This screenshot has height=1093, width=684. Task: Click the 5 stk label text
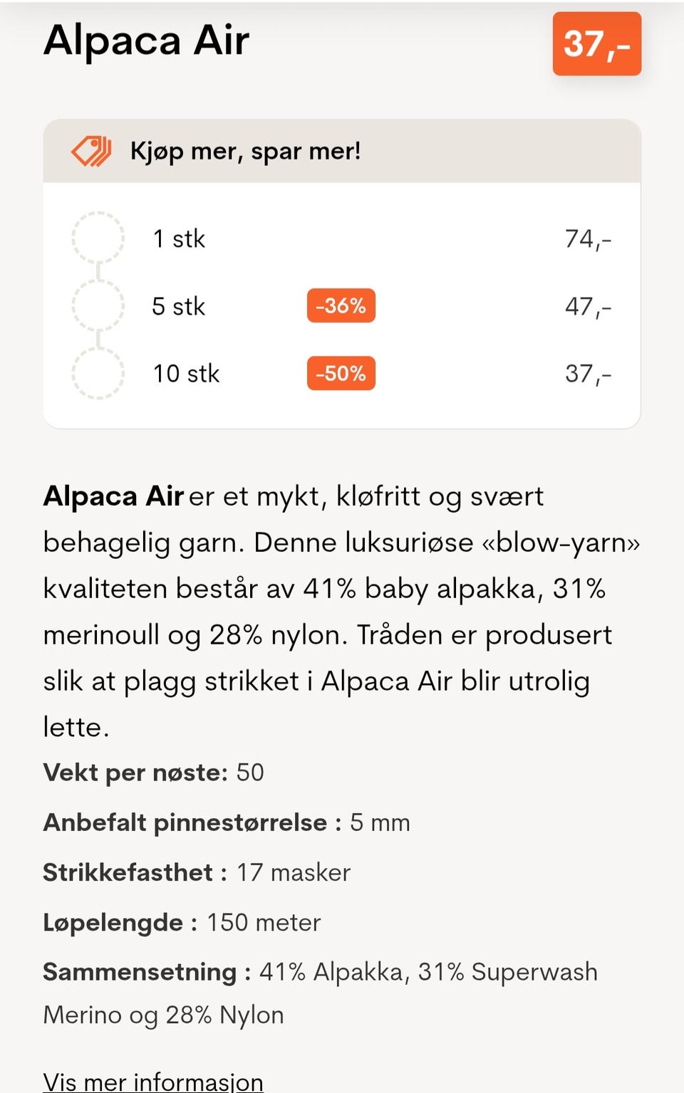coord(178,306)
